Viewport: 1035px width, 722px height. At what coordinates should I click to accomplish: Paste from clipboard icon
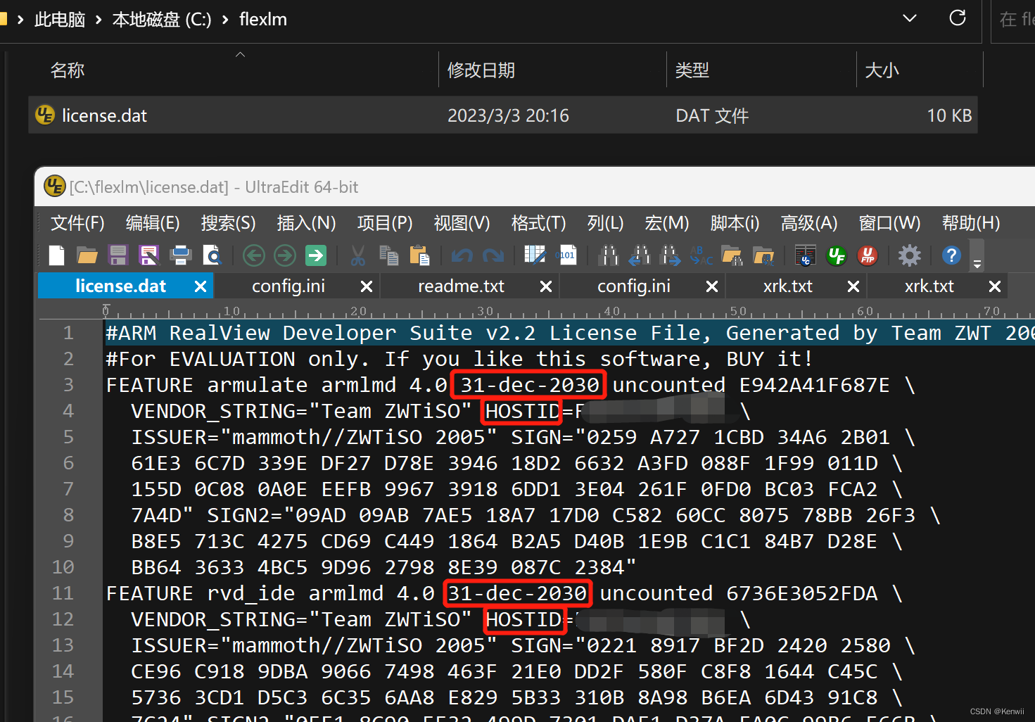(x=419, y=255)
